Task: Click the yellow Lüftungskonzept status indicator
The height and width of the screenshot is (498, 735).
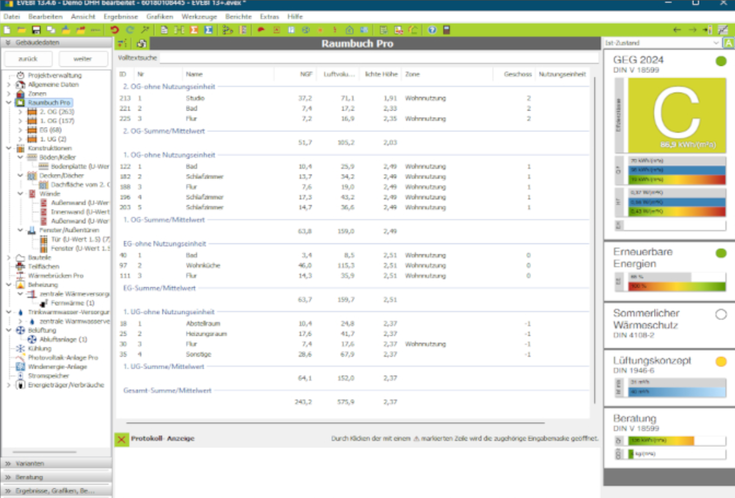Action: pos(721,361)
